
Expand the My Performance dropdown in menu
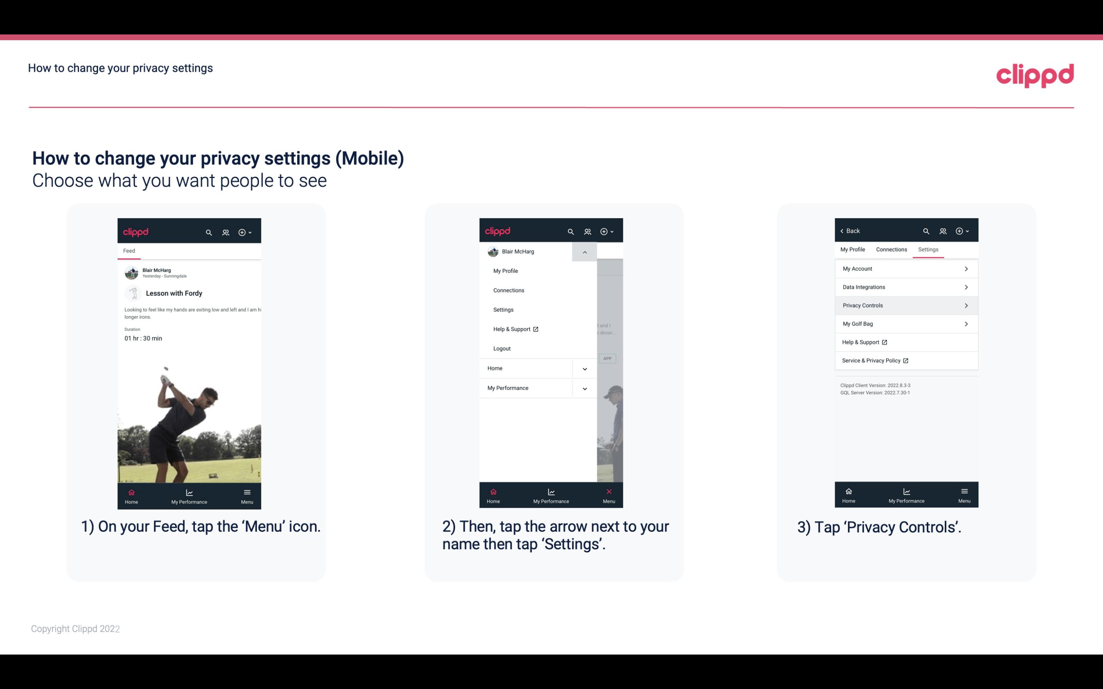[584, 387]
